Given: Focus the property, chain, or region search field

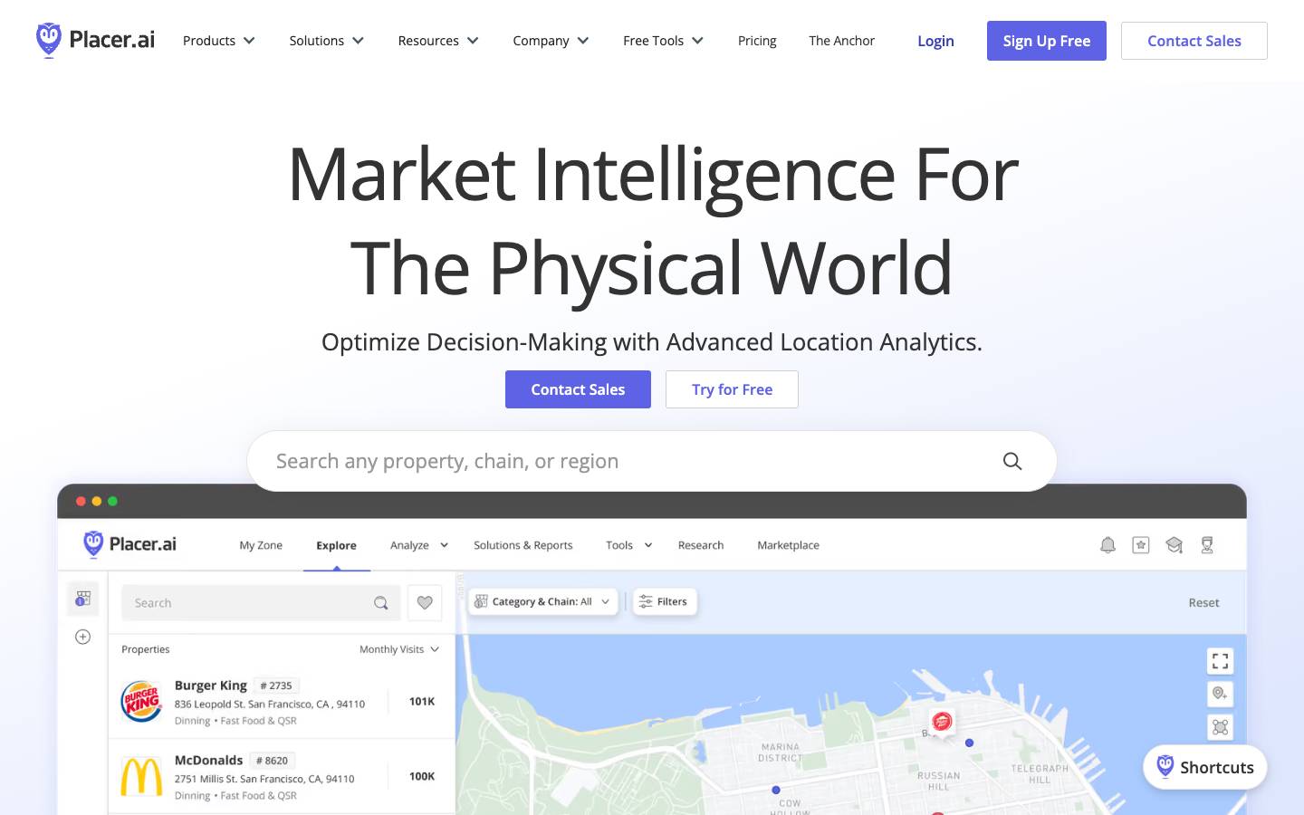Looking at the screenshot, I should tap(652, 461).
